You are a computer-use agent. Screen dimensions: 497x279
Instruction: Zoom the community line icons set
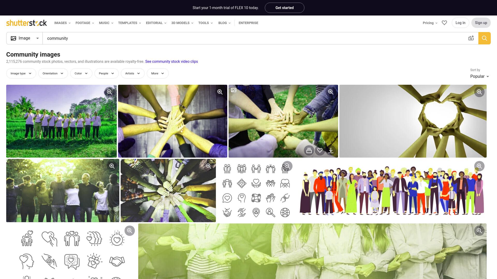tap(287, 166)
